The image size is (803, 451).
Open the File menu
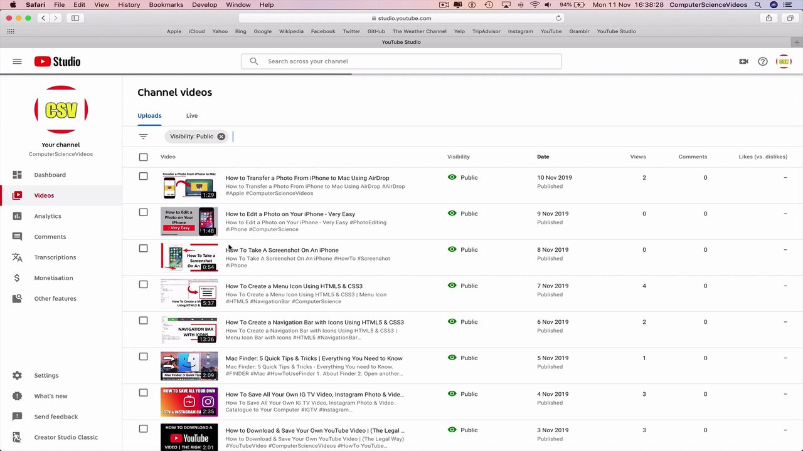point(59,5)
